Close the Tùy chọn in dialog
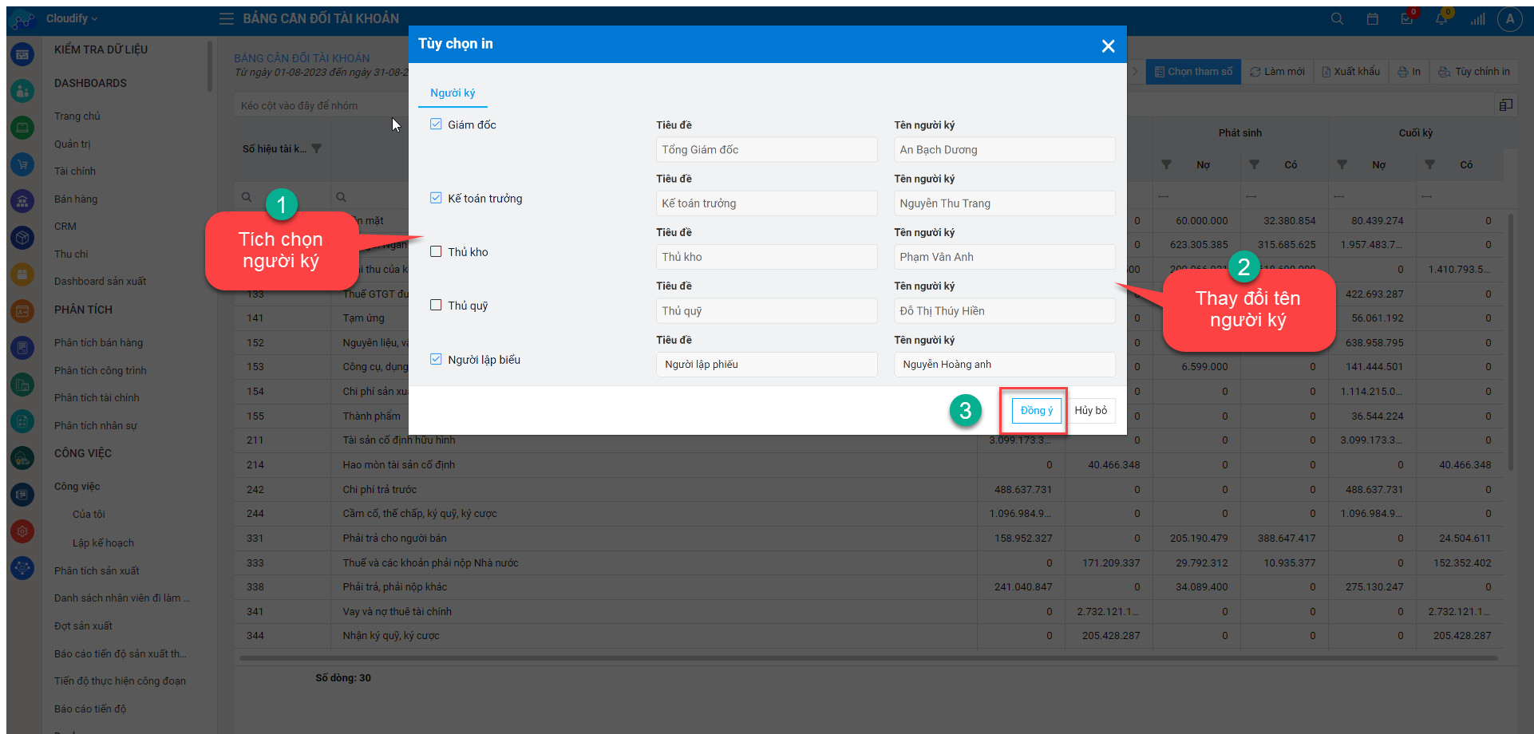 (x=1108, y=46)
